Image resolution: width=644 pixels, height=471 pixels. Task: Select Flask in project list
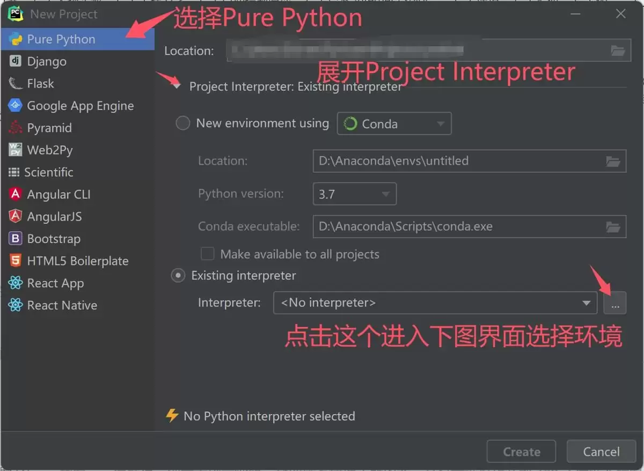tap(77, 83)
